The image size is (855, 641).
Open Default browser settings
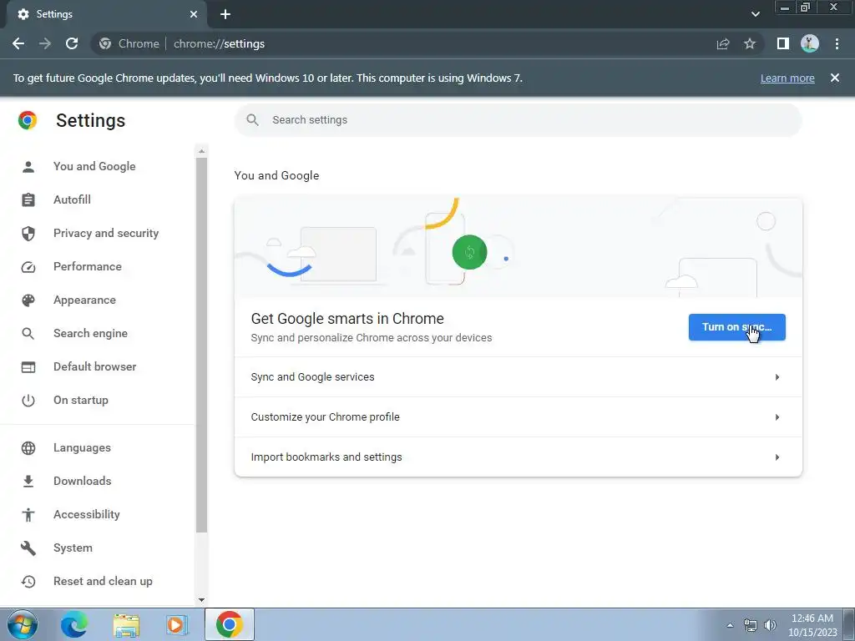(95, 366)
